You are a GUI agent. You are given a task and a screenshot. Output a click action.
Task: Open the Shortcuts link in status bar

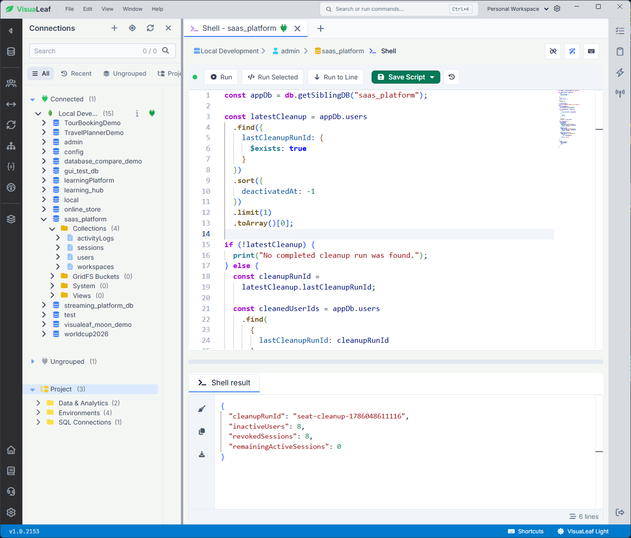(526, 531)
